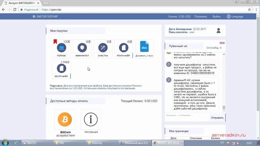Open Chrome Аккаунт taskbar window
The width and height of the screenshot is (260, 146).
[x=168, y=143]
